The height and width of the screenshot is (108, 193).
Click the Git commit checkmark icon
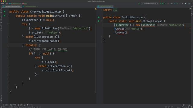tap(177, 4)
